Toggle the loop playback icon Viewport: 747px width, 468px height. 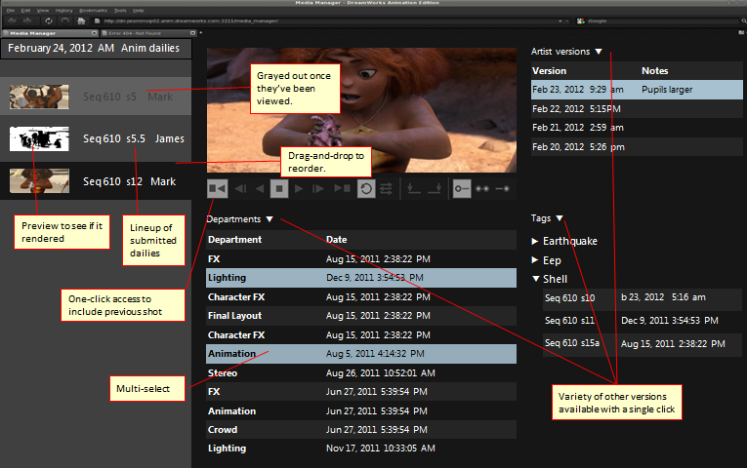[366, 189]
